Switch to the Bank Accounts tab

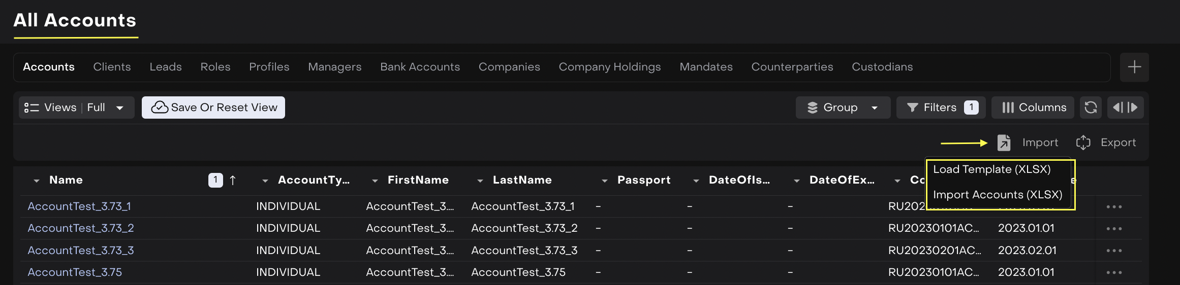420,67
